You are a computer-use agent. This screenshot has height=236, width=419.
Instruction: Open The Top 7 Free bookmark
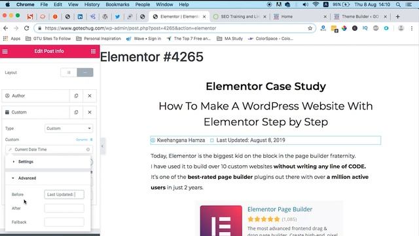click(189, 39)
